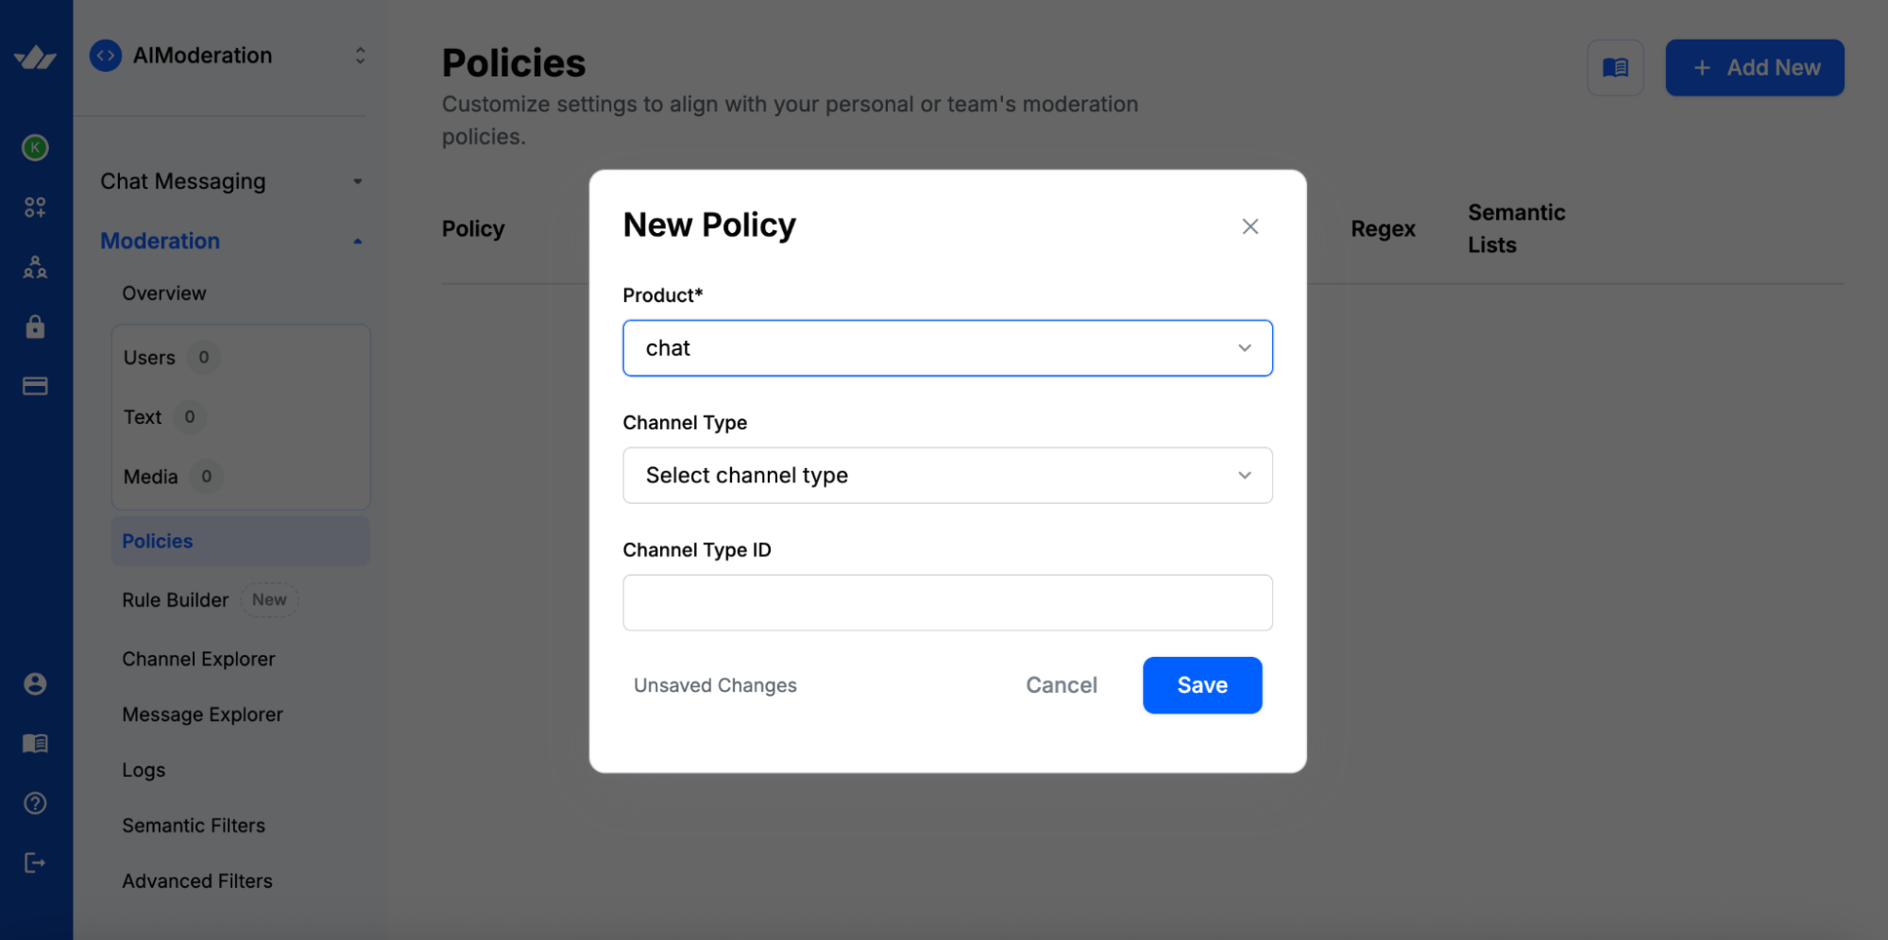Screen dimensions: 1888x940
Task: Open the Product dropdown showing chat
Action: pos(947,347)
